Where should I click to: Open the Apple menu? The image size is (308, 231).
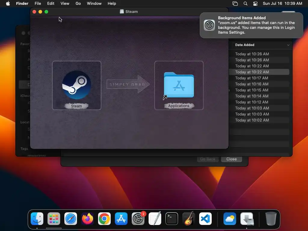coord(8,4)
